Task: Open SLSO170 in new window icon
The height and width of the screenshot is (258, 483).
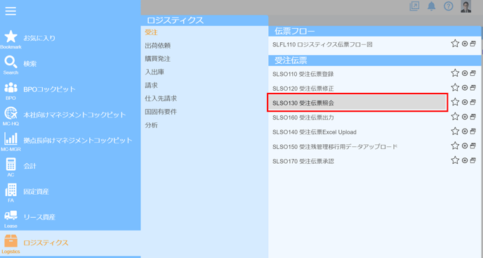Action: [x=473, y=160]
